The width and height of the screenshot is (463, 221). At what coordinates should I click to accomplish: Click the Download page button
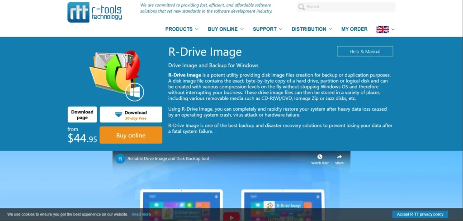click(x=82, y=114)
